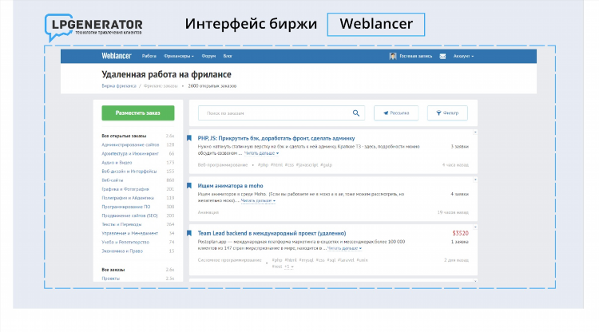Open the mail envelope icon in the navbar

(x=442, y=57)
